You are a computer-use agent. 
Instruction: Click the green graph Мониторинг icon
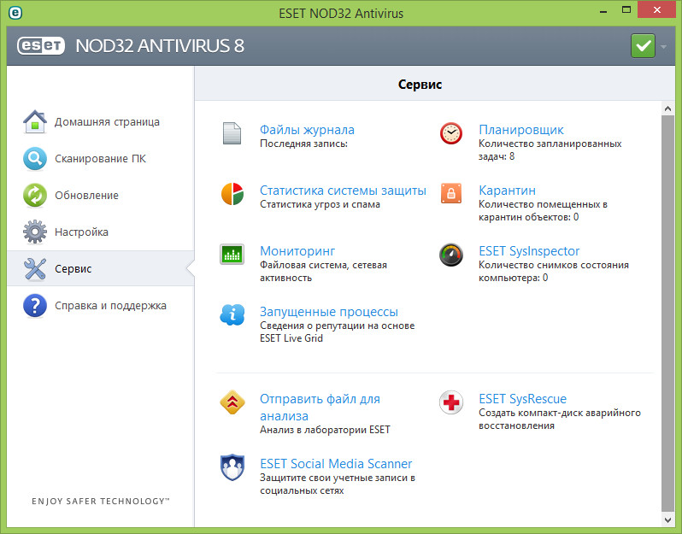coord(232,255)
